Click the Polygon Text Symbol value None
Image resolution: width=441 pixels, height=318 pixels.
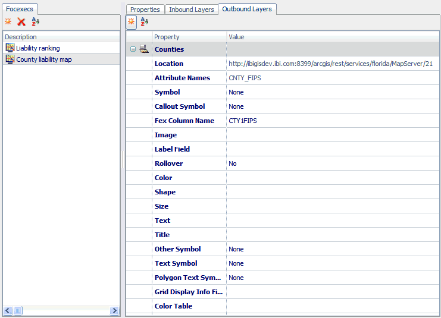[236, 278]
